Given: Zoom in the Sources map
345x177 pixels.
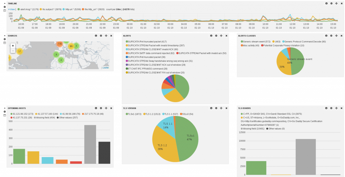Looking at the screenshot, I should (x=13, y=46).
